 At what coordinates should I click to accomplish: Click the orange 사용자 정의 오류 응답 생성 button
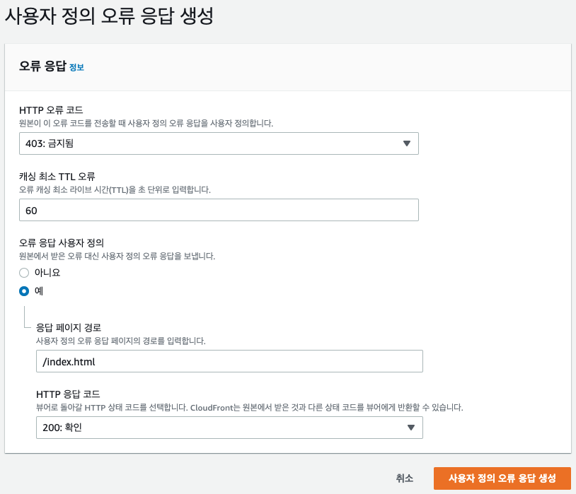pos(502,478)
